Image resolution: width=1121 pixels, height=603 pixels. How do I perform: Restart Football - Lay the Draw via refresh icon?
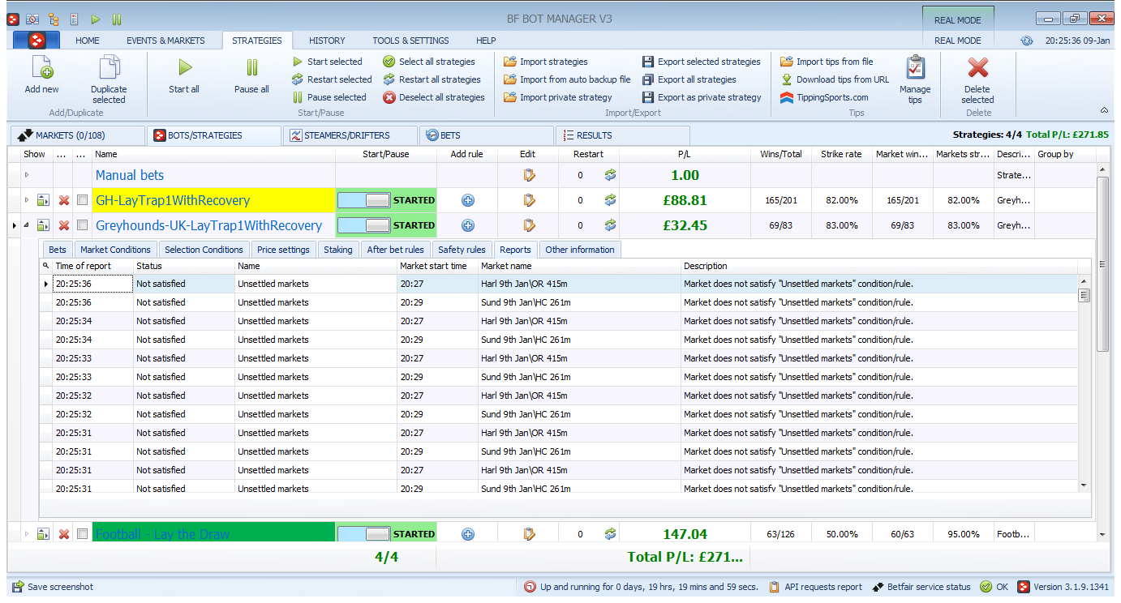tap(610, 534)
